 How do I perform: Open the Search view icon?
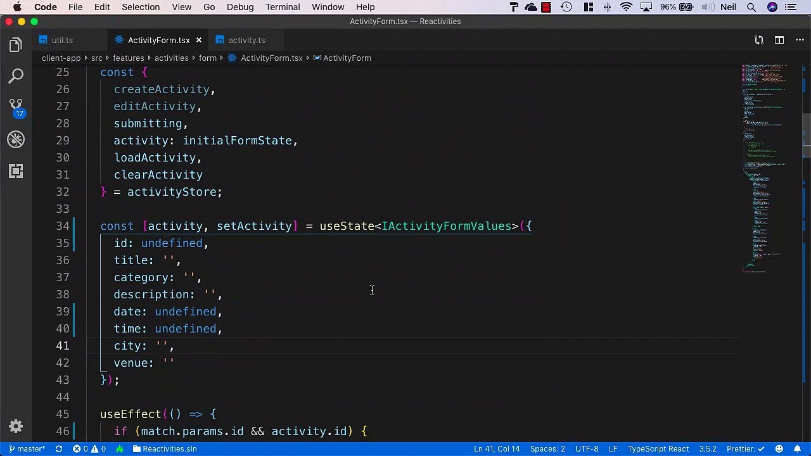16,77
